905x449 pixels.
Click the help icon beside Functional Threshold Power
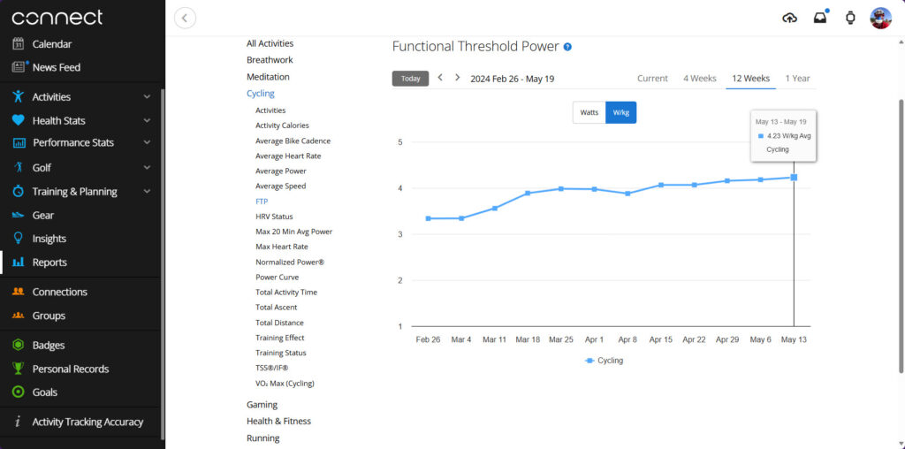click(567, 47)
